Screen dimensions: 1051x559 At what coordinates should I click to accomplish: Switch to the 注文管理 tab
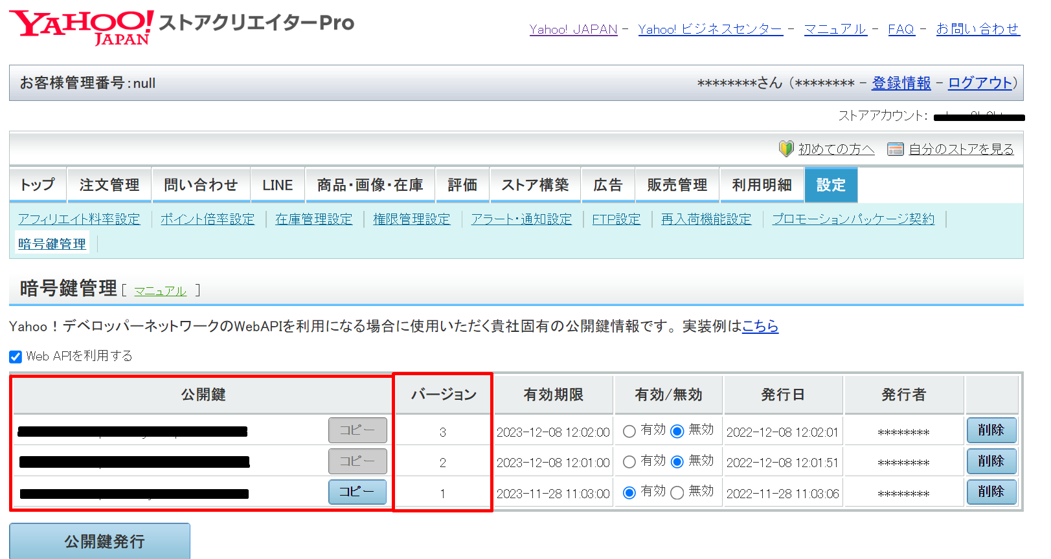coord(109,185)
